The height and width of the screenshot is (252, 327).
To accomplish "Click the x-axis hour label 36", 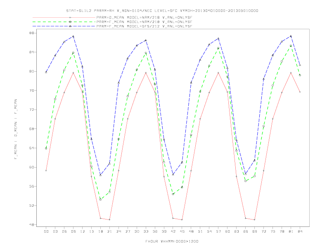I will [x=155, y=231].
